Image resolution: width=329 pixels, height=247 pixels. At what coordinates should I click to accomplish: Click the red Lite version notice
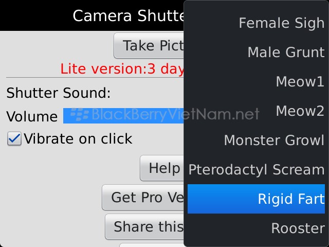click(122, 68)
